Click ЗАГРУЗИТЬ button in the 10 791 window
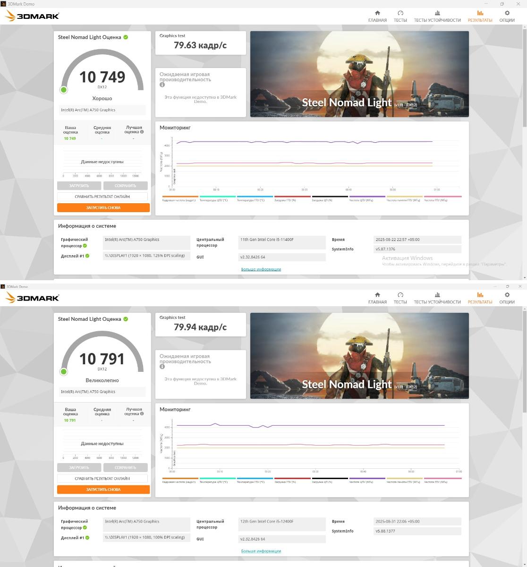Viewport: 527px width, 567px height. 79,467
